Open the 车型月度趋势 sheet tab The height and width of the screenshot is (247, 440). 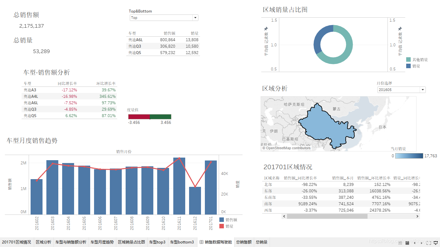[102, 242]
